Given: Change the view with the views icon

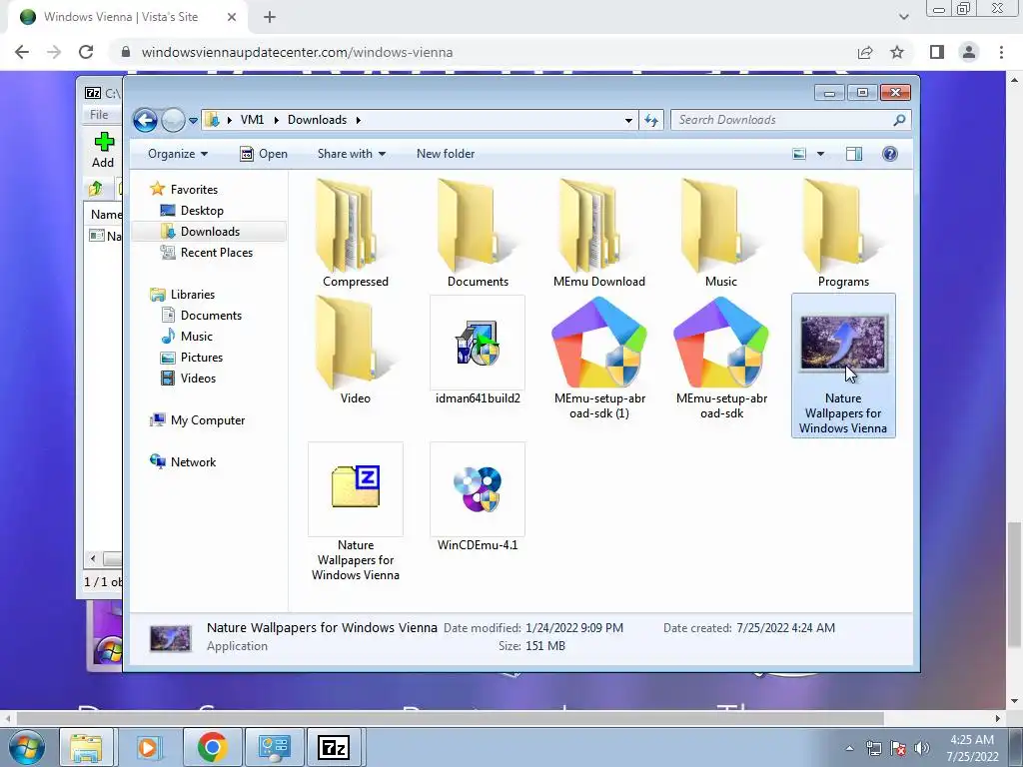Looking at the screenshot, I should 799,154.
